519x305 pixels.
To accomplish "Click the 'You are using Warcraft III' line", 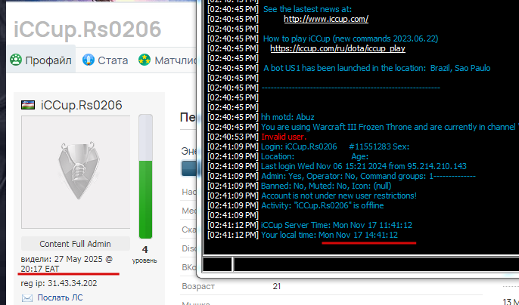I will pyautogui.click(x=390, y=127).
